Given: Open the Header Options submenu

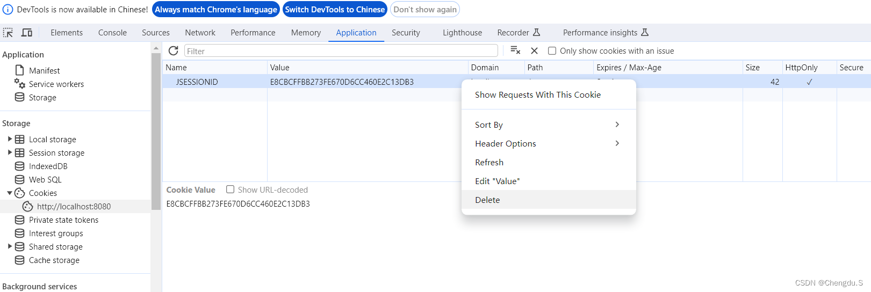Looking at the screenshot, I should click(549, 143).
